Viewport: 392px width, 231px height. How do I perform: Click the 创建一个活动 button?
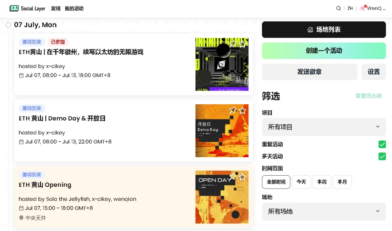pos(324,51)
